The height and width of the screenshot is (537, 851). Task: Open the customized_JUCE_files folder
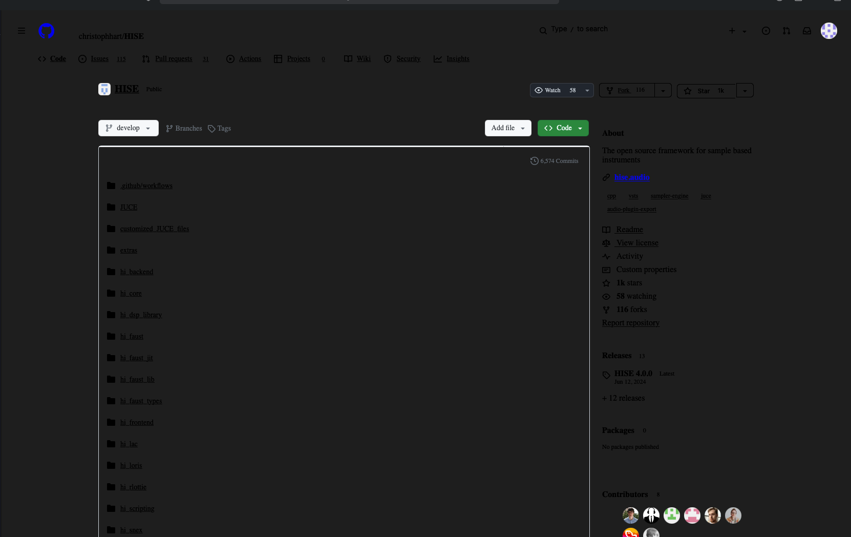click(x=155, y=229)
